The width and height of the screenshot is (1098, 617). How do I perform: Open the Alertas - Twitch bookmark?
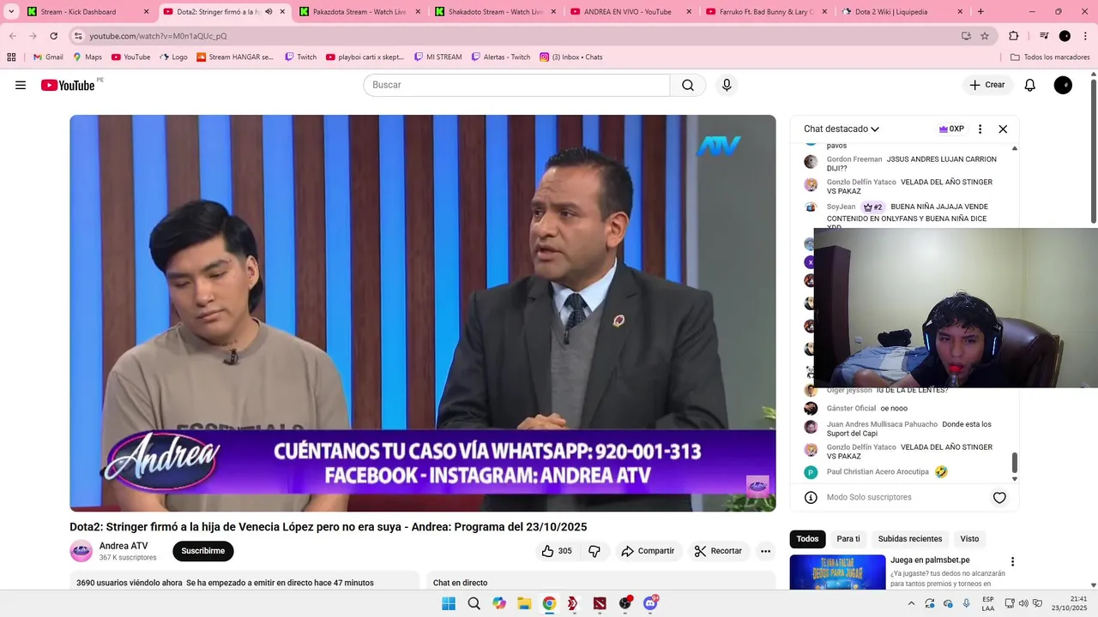pyautogui.click(x=500, y=57)
